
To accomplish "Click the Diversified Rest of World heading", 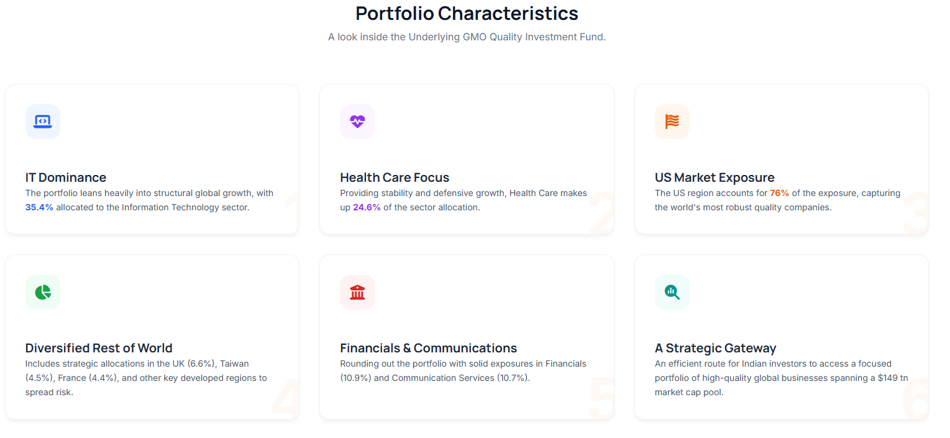I will [x=99, y=348].
